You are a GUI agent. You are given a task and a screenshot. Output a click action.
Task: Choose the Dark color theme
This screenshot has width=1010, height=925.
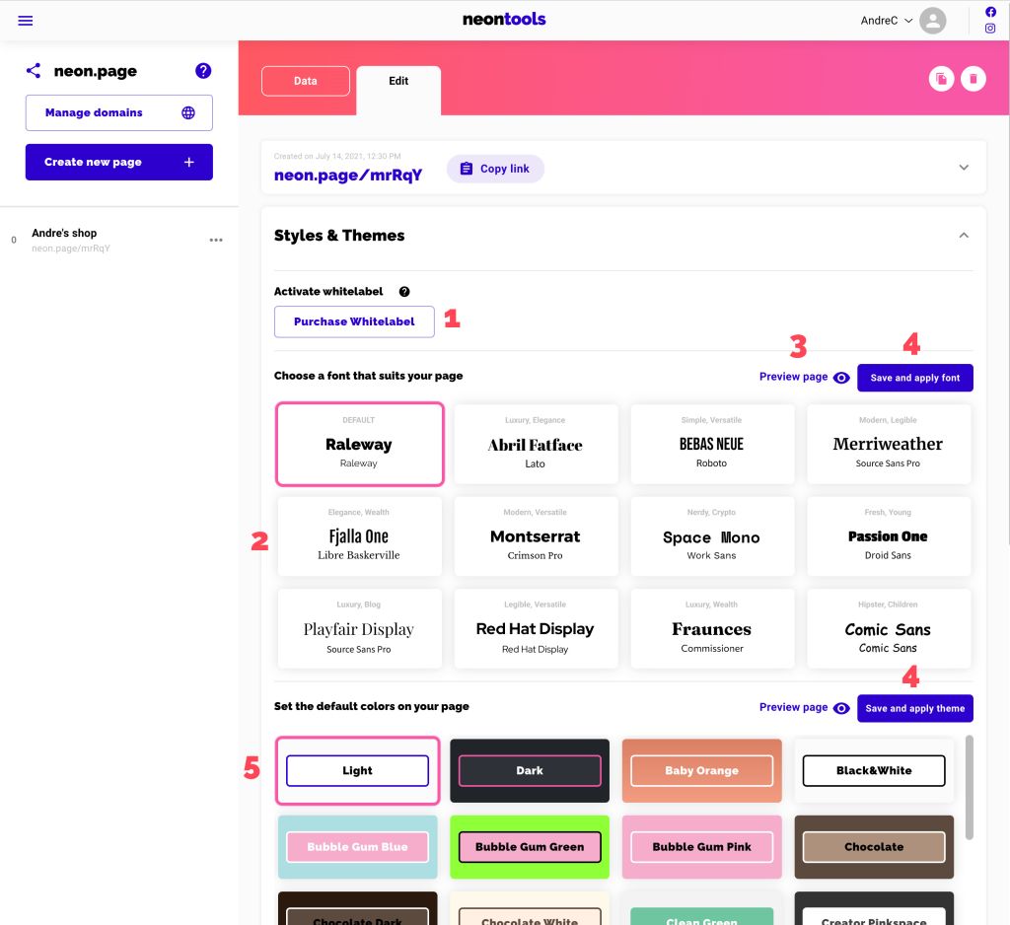pos(530,770)
